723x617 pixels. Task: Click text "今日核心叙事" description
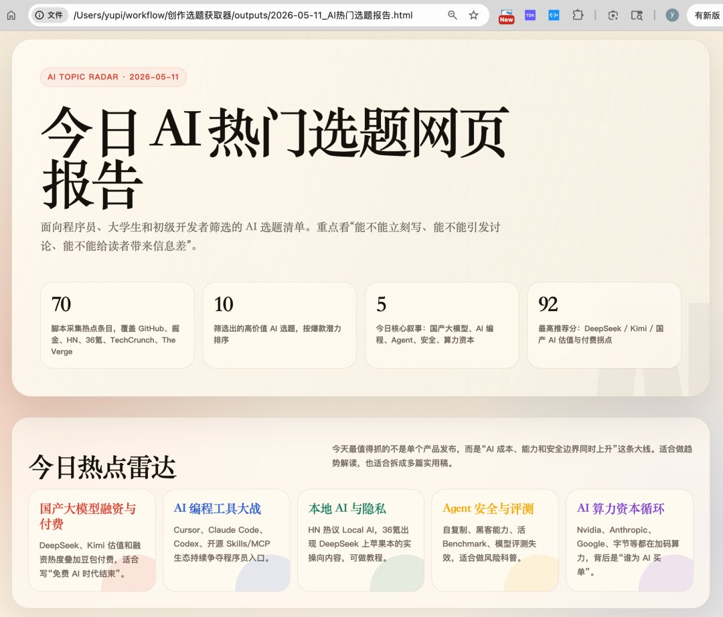434,334
